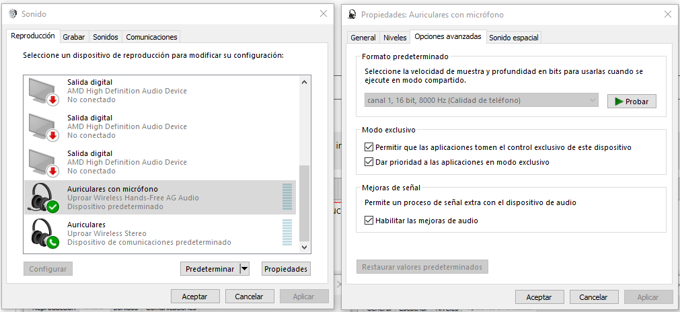Open the Sonidos tab
Image resolution: width=680 pixels, height=312 pixels.
[106, 37]
